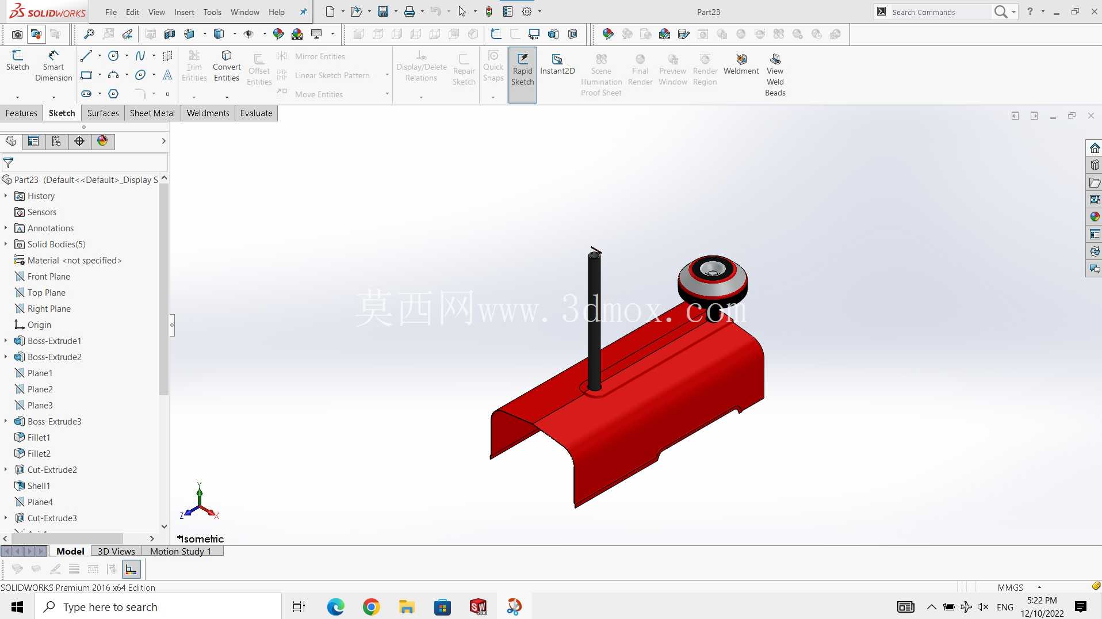This screenshot has height=619, width=1102.
Task: Open the PropertyManager tab
Action: 33,142
